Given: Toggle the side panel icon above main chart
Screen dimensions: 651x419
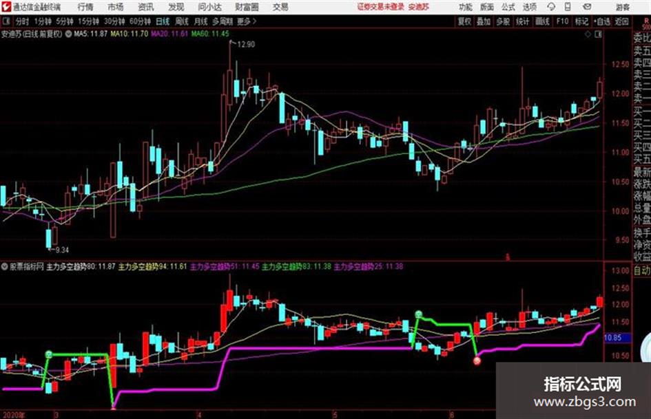Looking at the screenshot, I should (x=598, y=35).
